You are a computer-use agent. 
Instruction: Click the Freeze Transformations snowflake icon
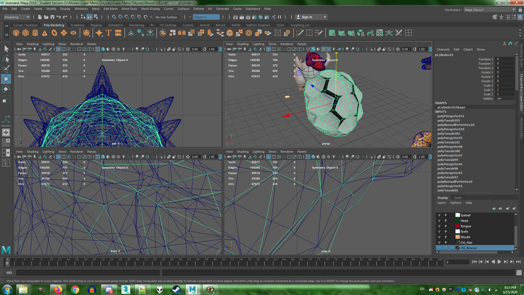coord(150,33)
